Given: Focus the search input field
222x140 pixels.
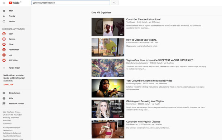Looking at the screenshot, I should (x=71, y=3).
